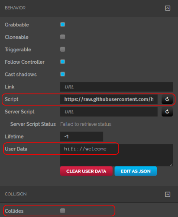Toggle the Grabbable checkbox

point(62,25)
